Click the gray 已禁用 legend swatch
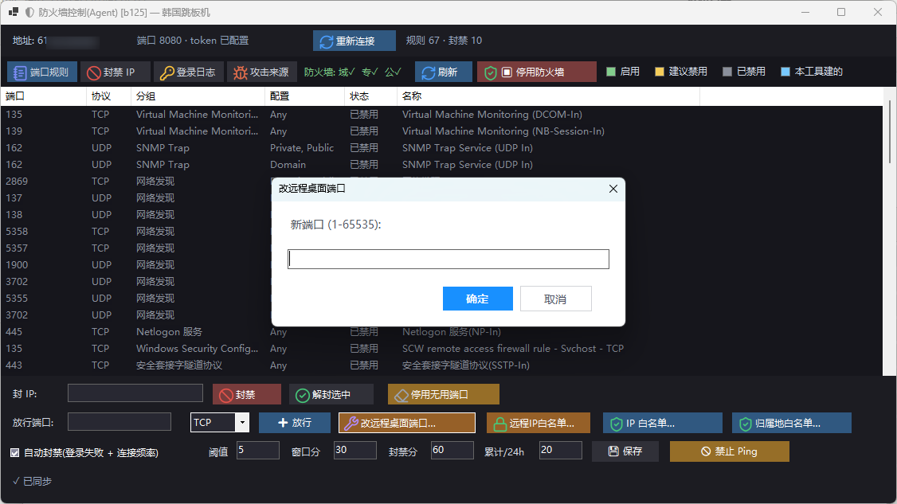 pos(727,72)
